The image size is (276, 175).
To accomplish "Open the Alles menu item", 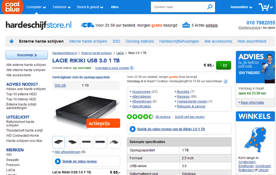I will [x=115, y=7].
